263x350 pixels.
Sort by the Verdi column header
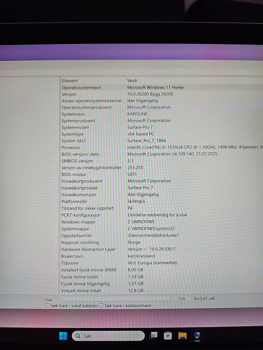(x=195, y=81)
